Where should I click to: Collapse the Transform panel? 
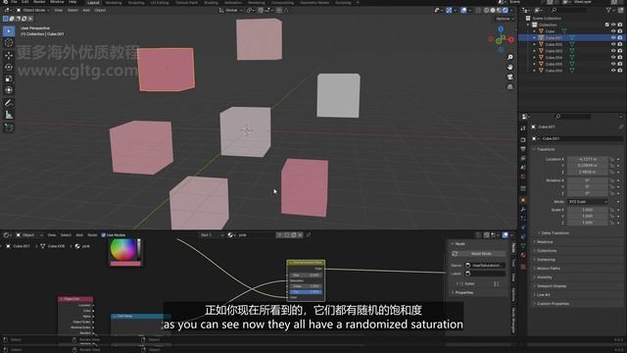[546, 149]
